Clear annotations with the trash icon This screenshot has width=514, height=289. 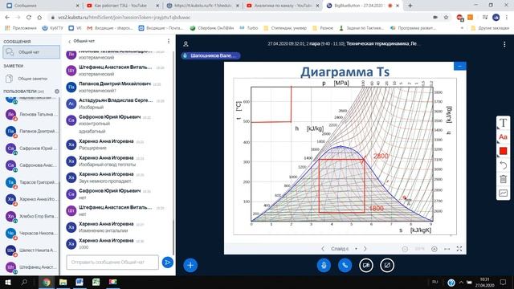tap(504, 179)
